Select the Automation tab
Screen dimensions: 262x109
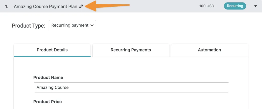(209, 50)
